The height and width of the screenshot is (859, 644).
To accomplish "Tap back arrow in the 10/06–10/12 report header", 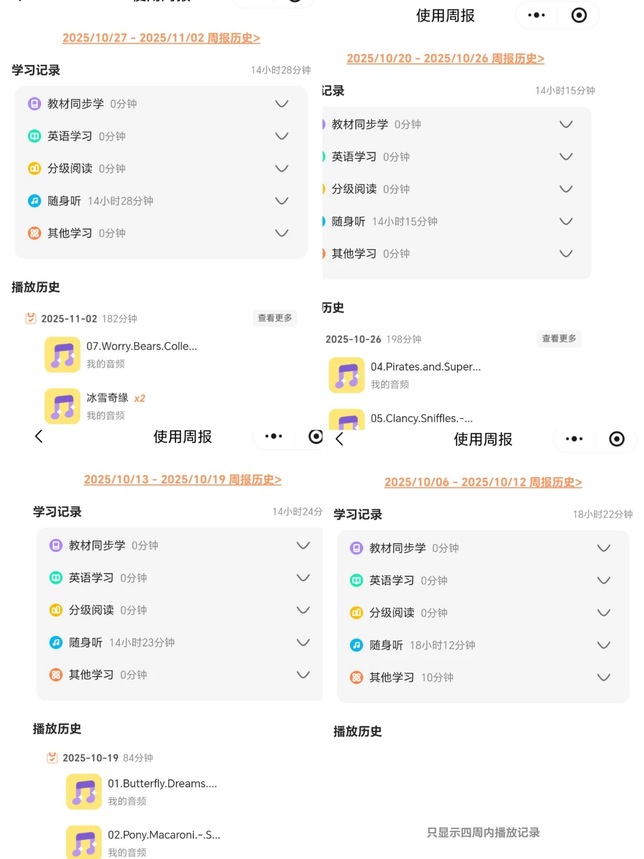I will tap(339, 440).
